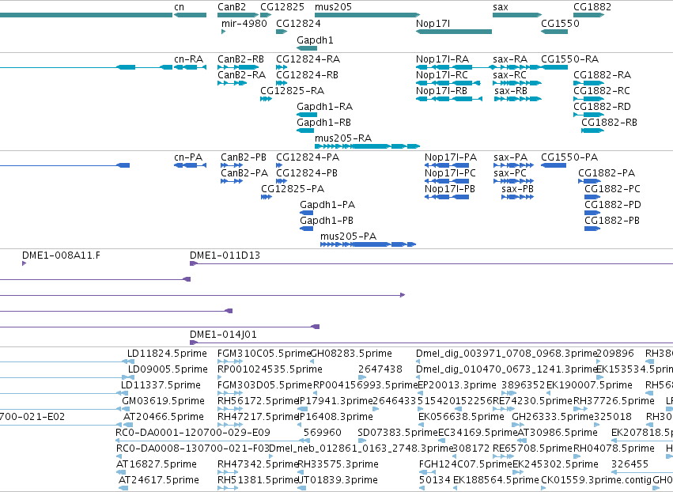Click protein CG12824-PA
673x492 pixels.
(x=279, y=165)
